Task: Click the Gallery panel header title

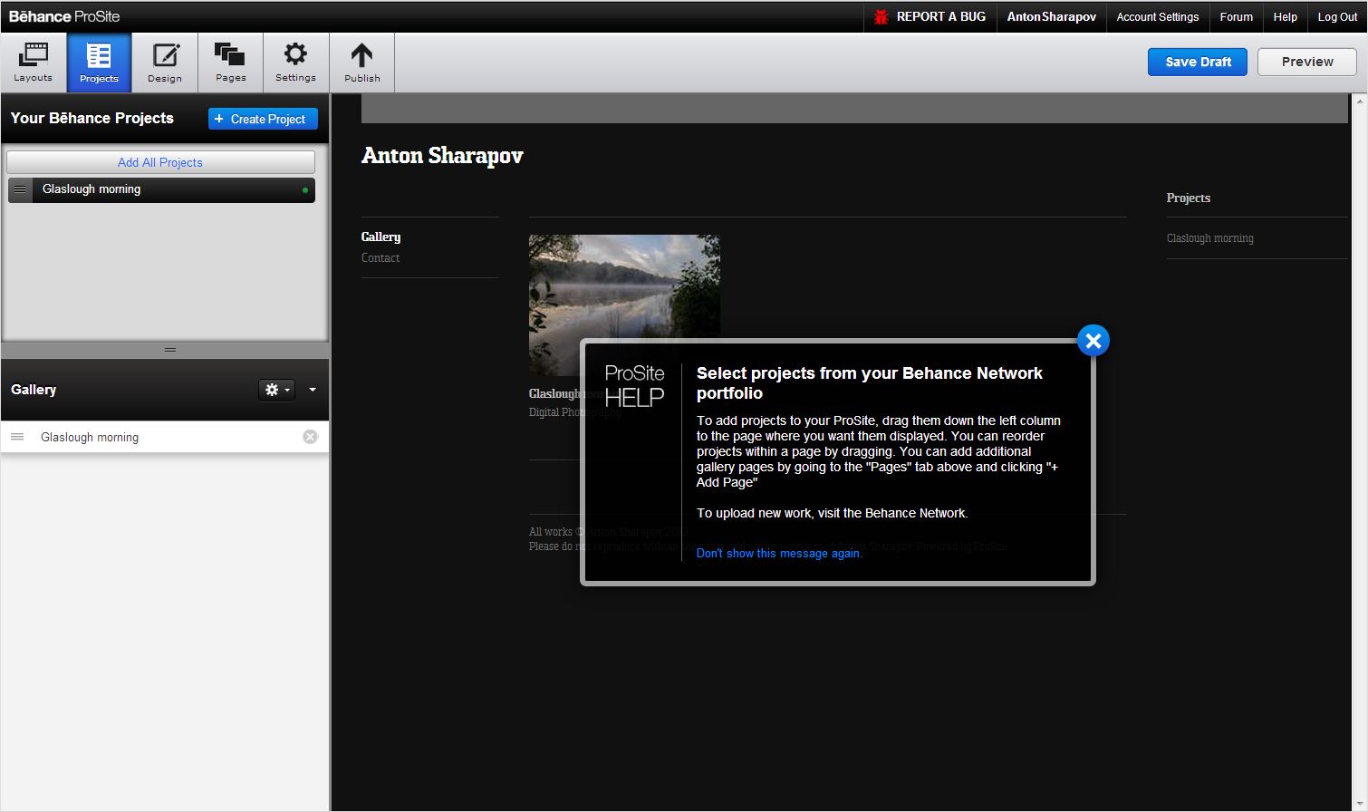Action: click(x=34, y=390)
